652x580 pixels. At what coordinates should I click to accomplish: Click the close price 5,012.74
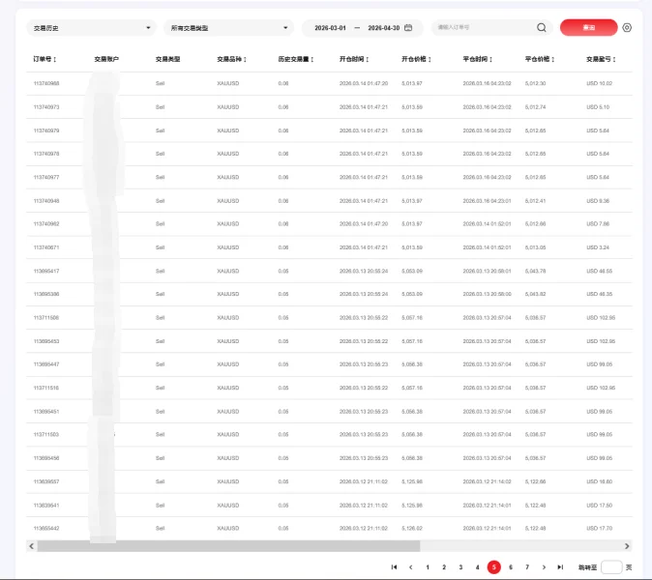(535, 107)
